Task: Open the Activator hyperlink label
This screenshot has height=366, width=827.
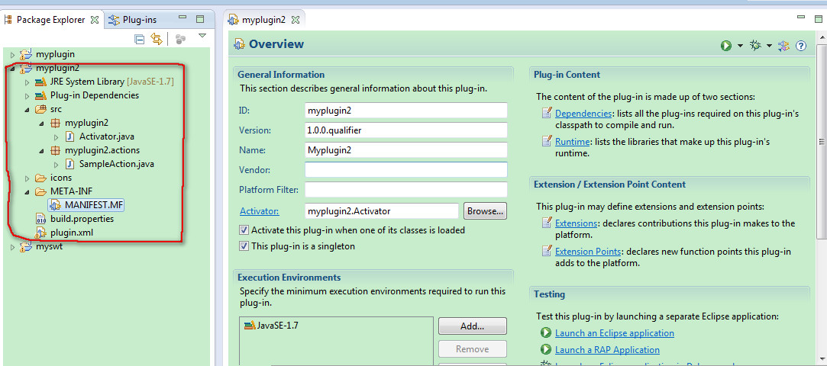Action: 259,211
